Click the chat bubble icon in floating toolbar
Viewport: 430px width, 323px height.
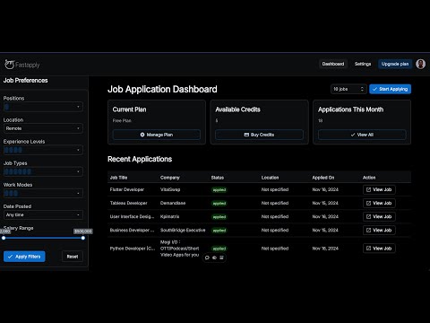(207, 258)
